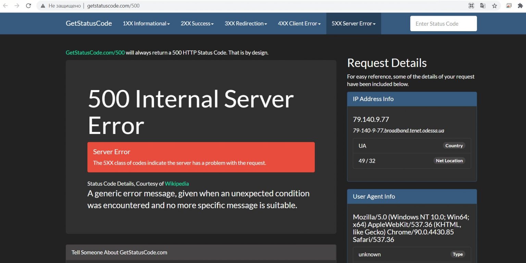Screen dimensions: 526x263
Task: Select the red Server Error alert heading
Action: [x=112, y=152]
